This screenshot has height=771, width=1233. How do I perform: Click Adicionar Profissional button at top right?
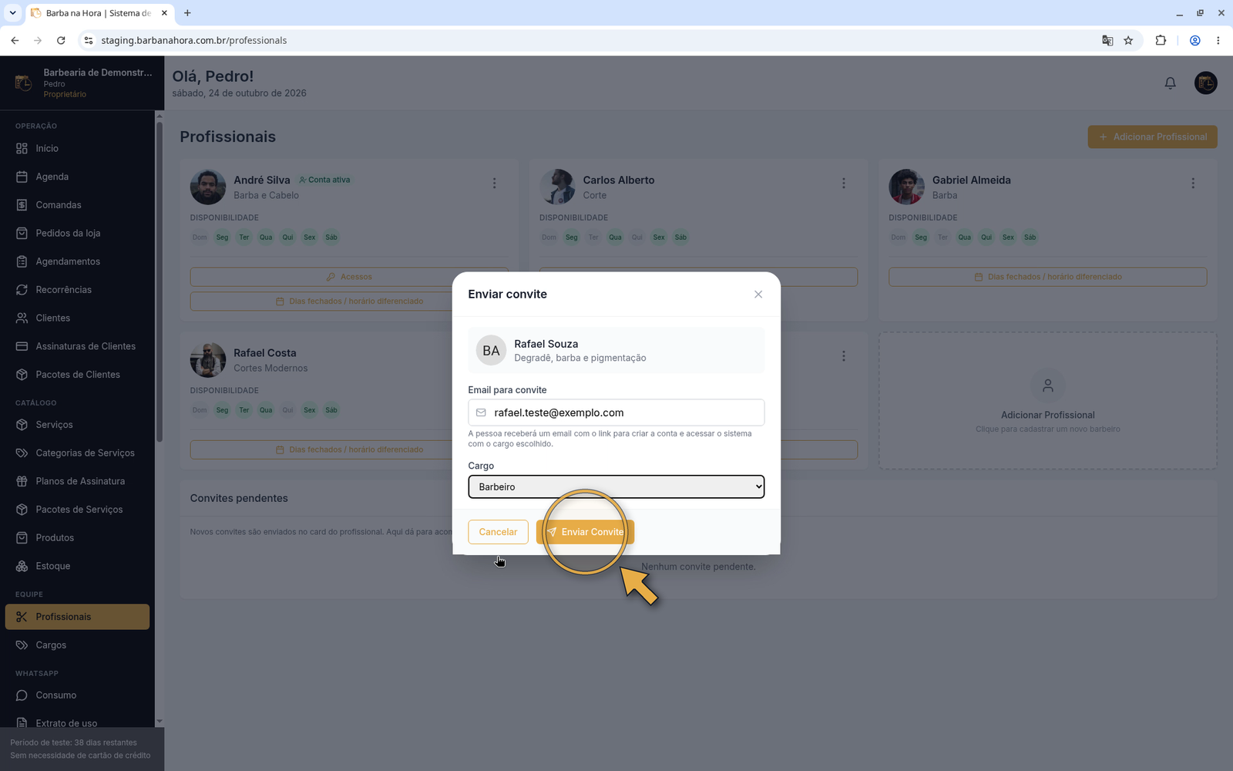[1152, 136]
